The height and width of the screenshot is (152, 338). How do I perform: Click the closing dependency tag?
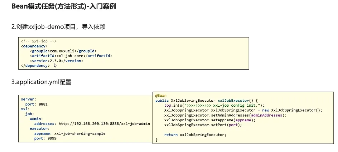35,66
